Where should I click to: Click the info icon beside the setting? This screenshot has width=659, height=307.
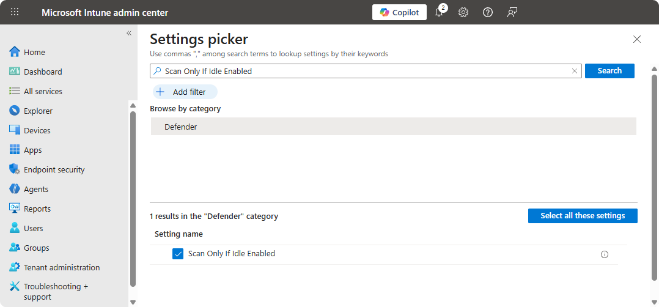click(x=605, y=254)
